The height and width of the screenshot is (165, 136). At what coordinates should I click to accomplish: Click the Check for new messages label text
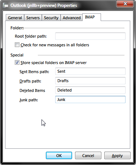point(55,45)
